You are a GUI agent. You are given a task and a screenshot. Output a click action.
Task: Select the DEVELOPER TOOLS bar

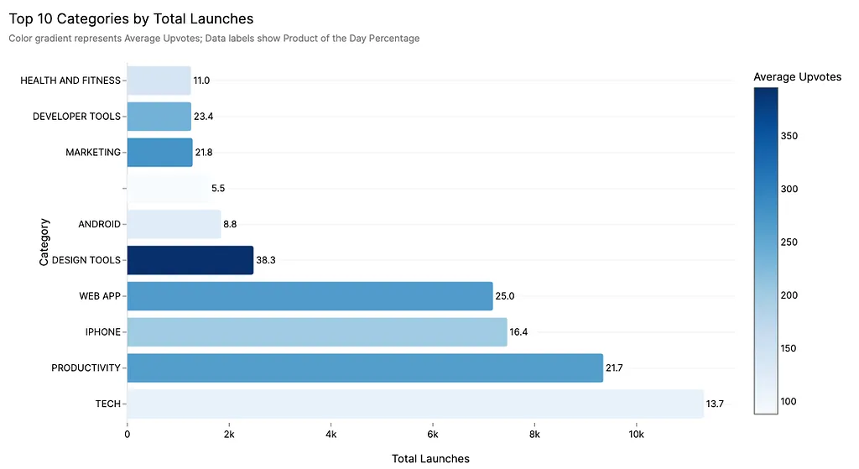click(159, 117)
